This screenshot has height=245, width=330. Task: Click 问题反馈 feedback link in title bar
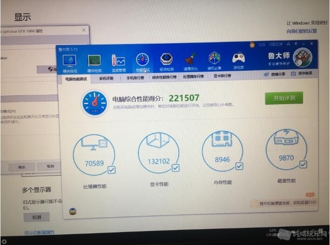[275, 44]
